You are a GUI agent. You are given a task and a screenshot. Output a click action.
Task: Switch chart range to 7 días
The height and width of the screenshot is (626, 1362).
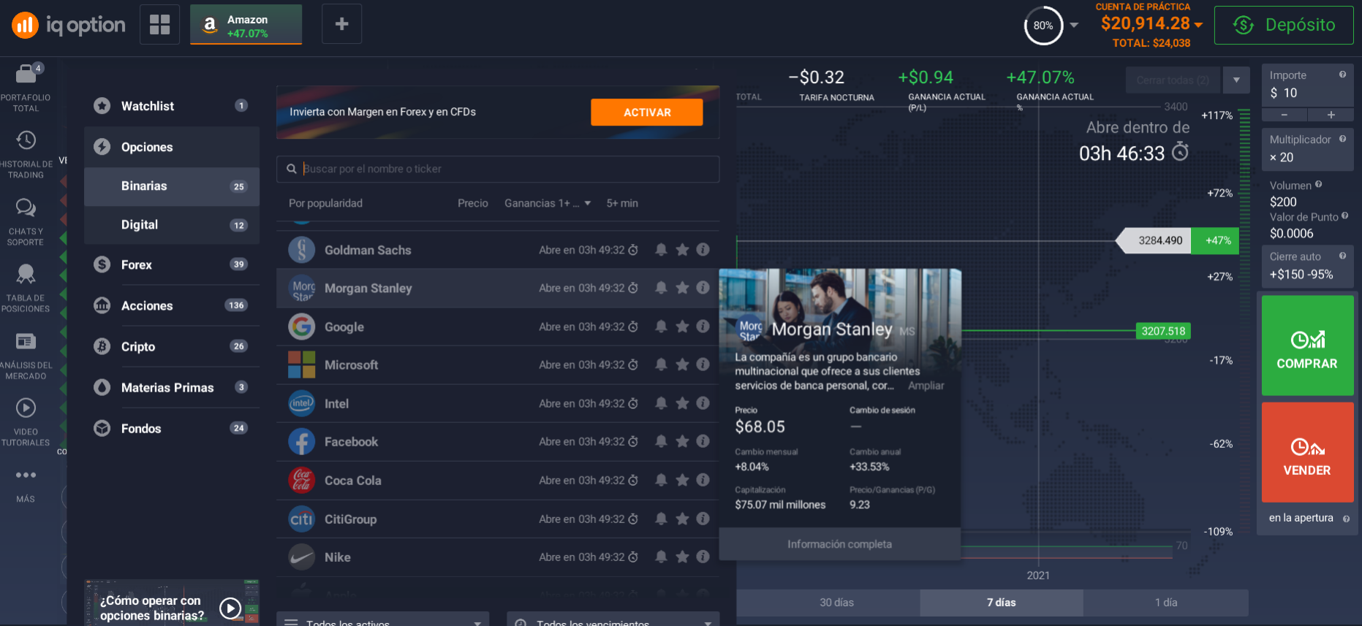tap(1002, 603)
